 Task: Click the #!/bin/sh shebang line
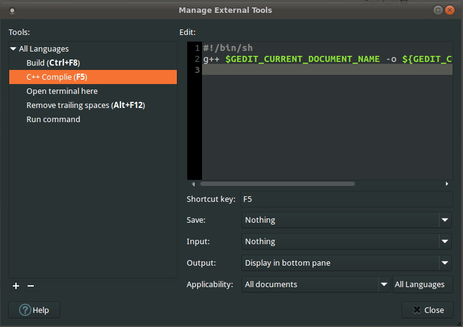click(228, 48)
